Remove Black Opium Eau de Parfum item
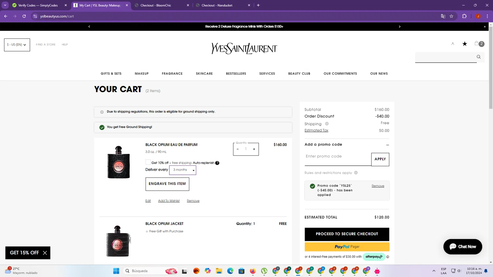The width and height of the screenshot is (493, 277). point(193,201)
